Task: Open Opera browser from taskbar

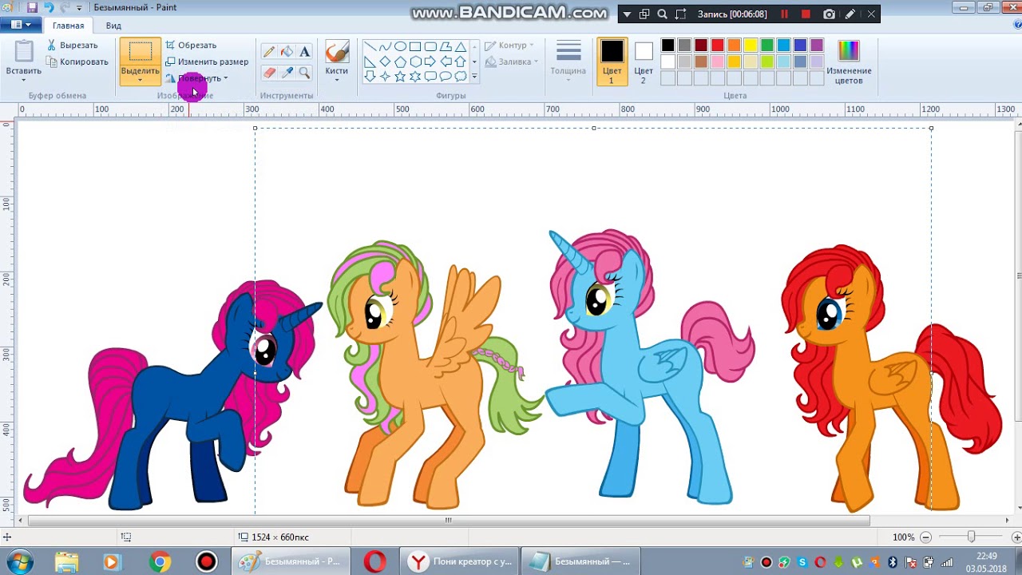Action: (x=375, y=562)
